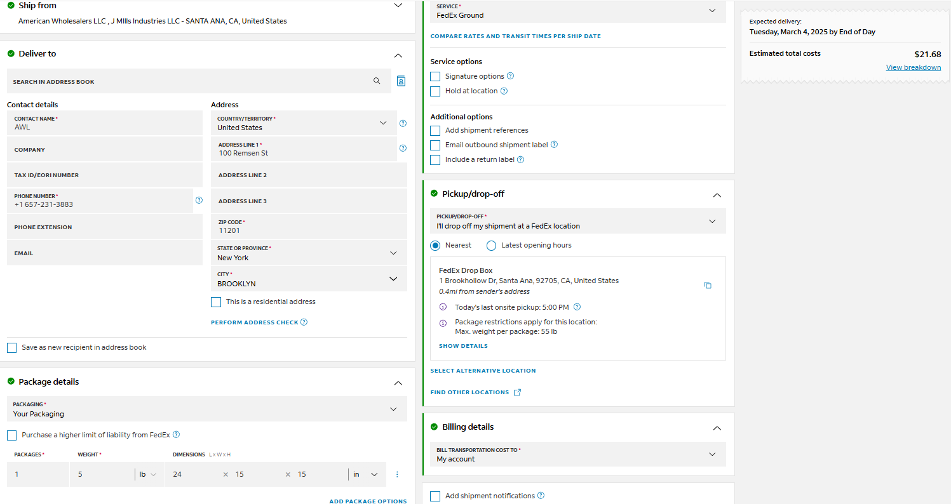Open help icon next to Perform Address Check
Screen dimensions: 951x504
point(304,322)
